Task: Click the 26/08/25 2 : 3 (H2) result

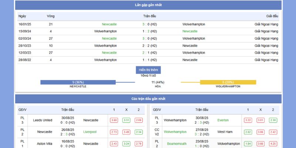Action: (x=68, y=132)
